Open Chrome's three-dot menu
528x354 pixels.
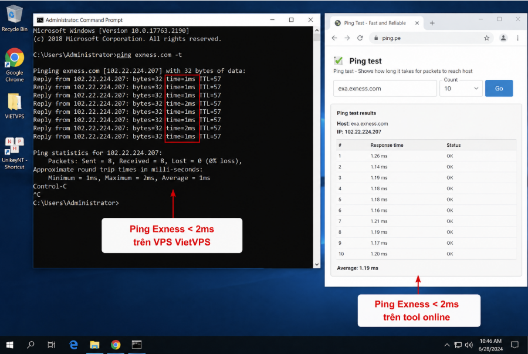click(x=517, y=38)
